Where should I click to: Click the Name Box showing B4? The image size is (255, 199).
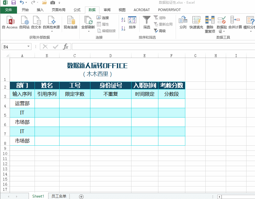click(14, 47)
